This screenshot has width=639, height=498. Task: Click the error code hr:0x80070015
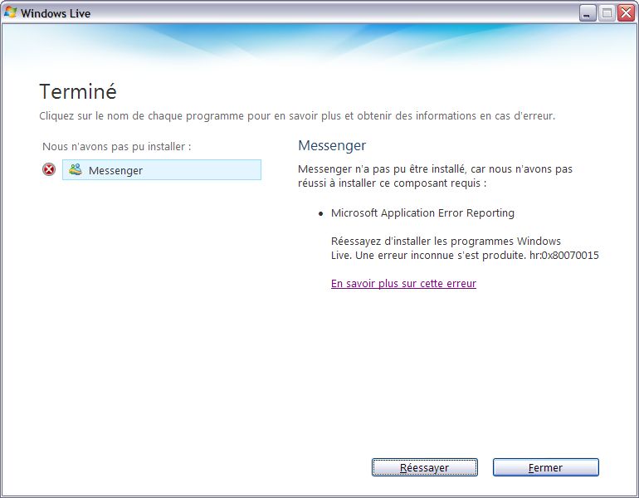564,256
